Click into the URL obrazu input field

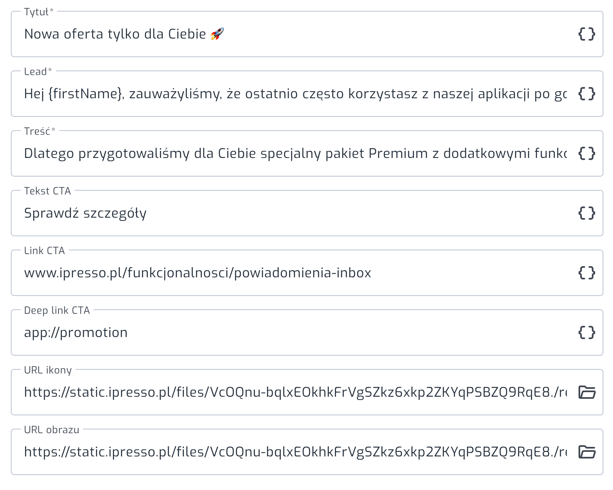[295, 452]
